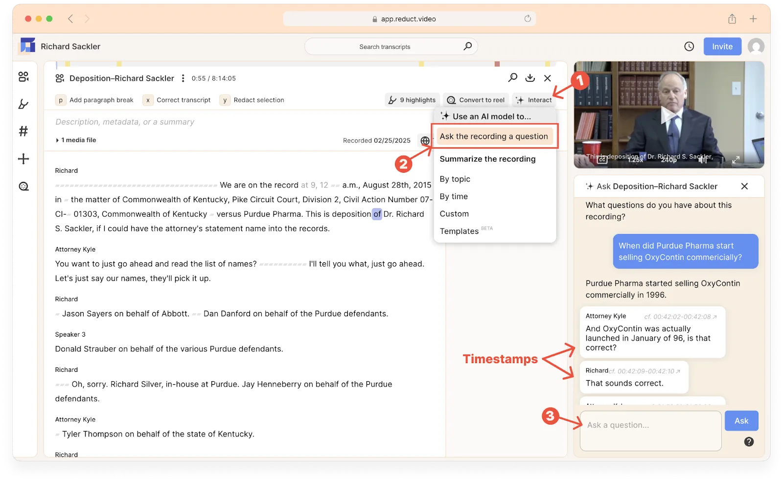Open the recordings icon in the left sidebar
This screenshot has height=482, width=783.
click(23, 77)
